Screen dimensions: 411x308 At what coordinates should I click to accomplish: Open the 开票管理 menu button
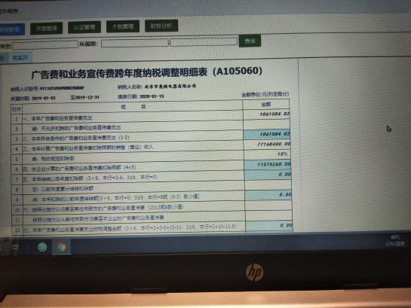pos(46,29)
